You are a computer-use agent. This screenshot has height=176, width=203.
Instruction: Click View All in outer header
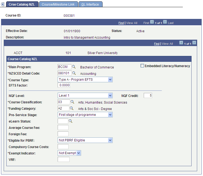(132, 23)
